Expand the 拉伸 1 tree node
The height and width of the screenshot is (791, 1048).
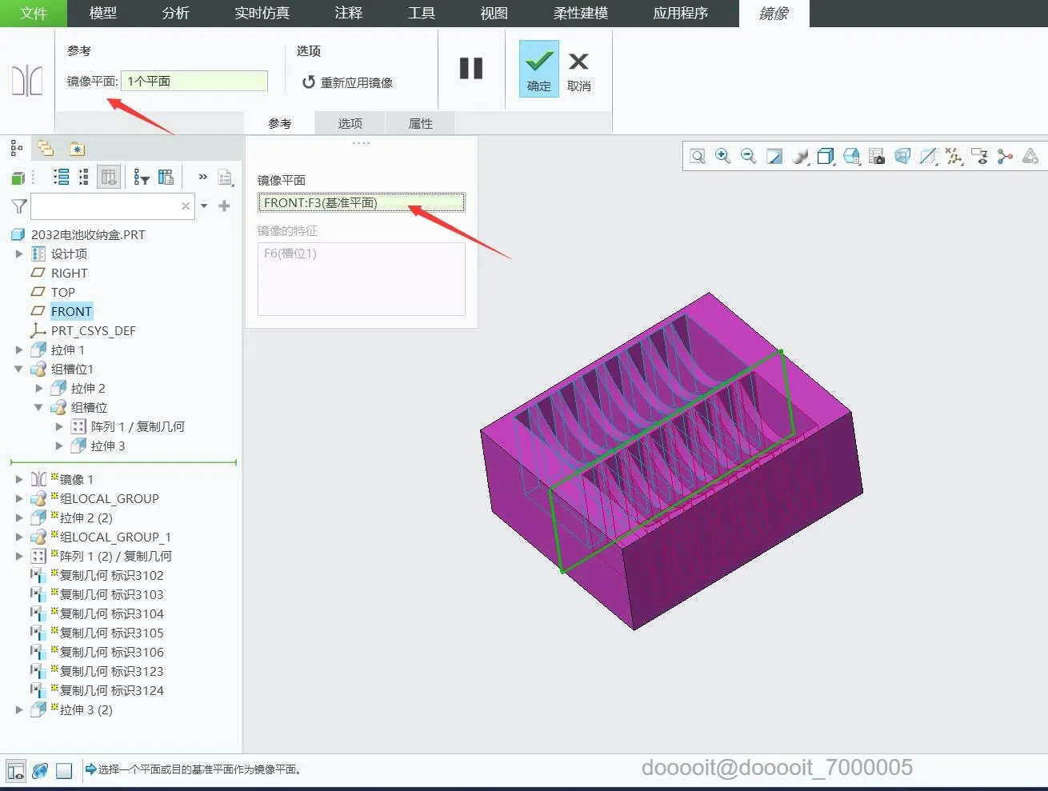19,350
